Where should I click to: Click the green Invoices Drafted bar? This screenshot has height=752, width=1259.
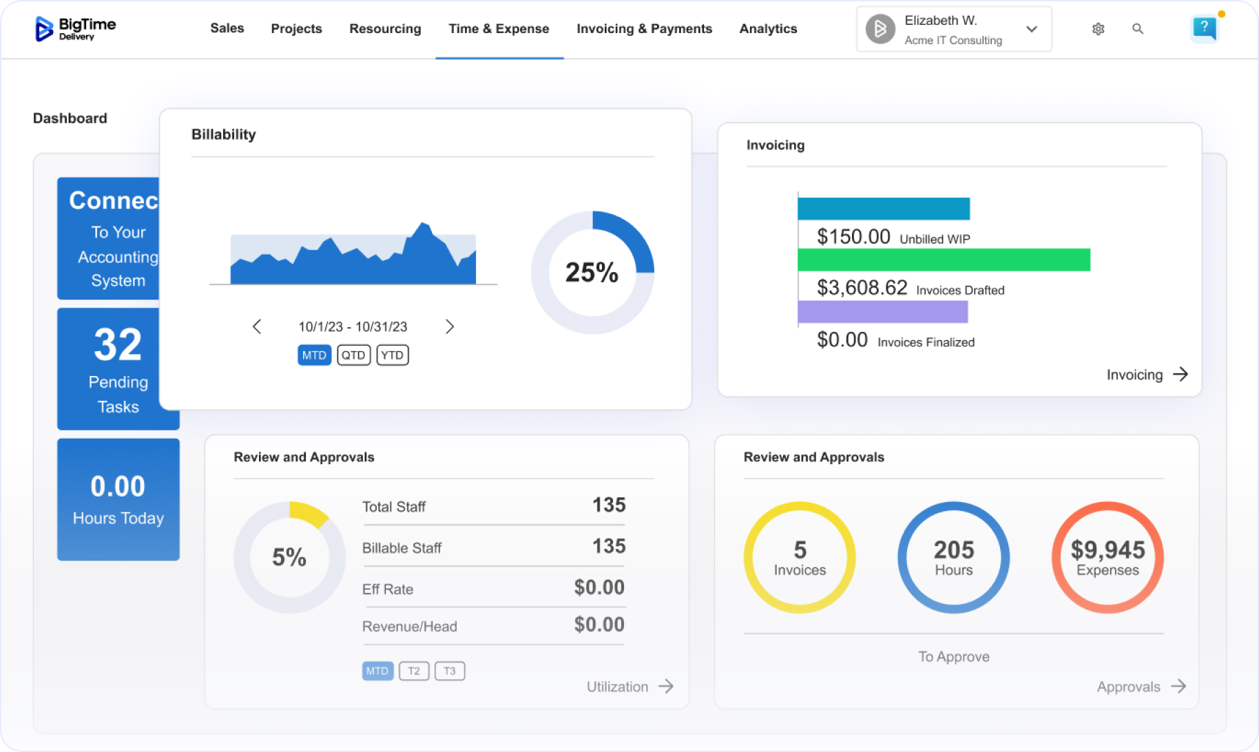(944, 260)
